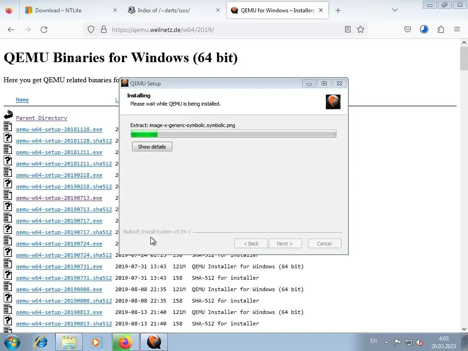Screen dimensions: 468x351
Task: Click the < Back button in installer
Action: click(x=251, y=244)
